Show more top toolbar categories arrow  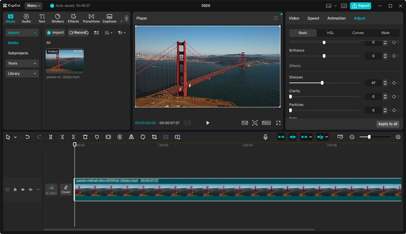tap(127, 18)
